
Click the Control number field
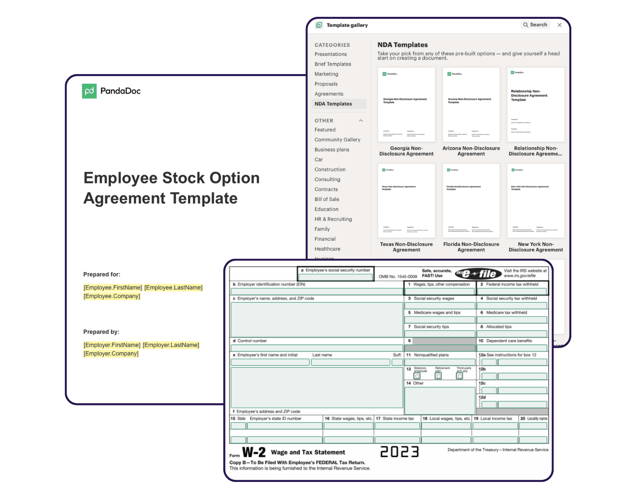[317, 348]
